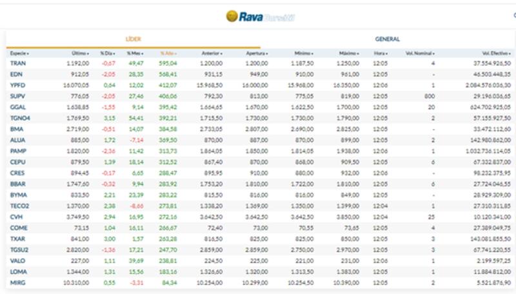The height and width of the screenshot is (294, 516).
Task: Sort by Máximo column header
Action: 348,53
